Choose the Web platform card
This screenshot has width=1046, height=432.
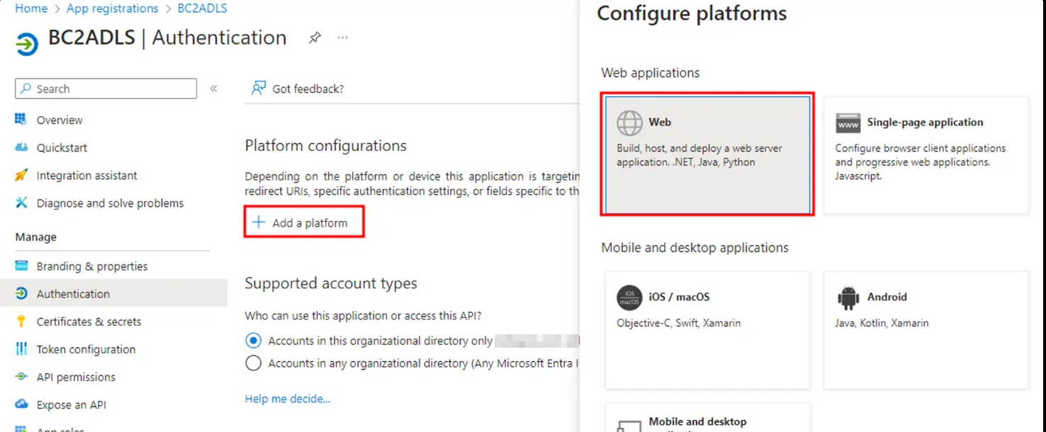tap(707, 154)
